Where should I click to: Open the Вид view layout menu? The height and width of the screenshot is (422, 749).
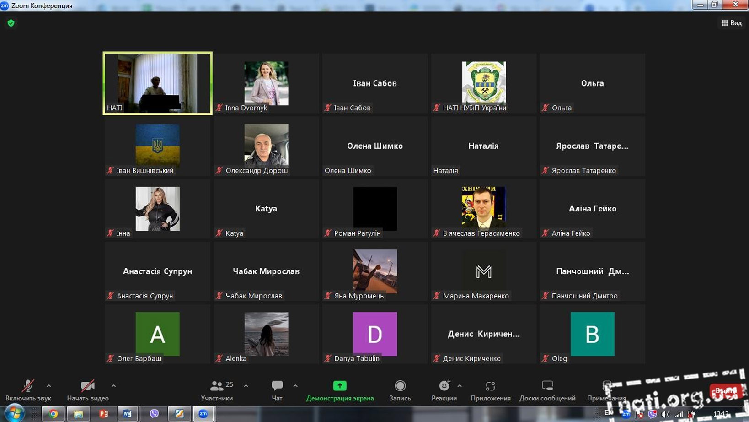732,23
